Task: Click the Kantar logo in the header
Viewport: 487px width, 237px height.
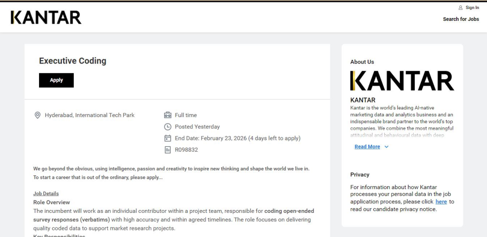Action: coord(46,18)
